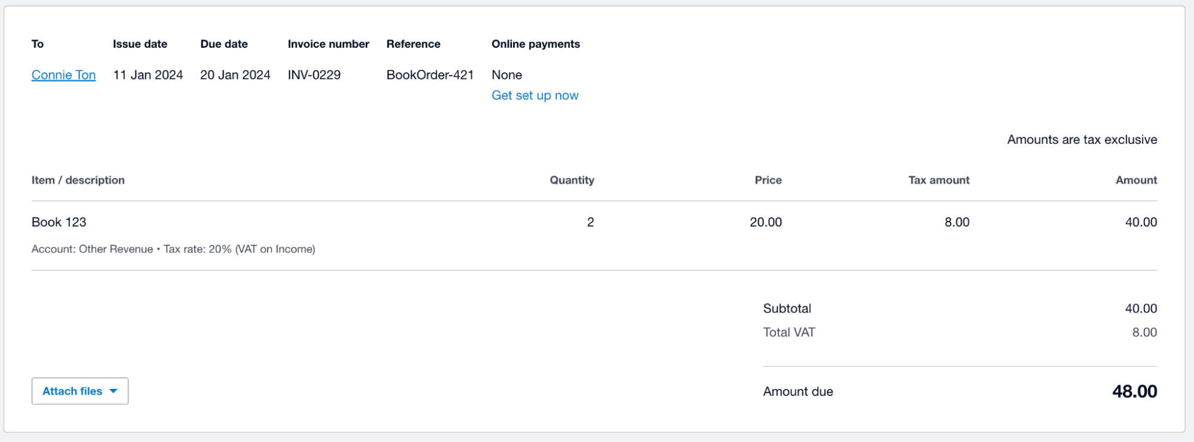Click the Amount column header
1194x442 pixels.
[x=1136, y=180]
